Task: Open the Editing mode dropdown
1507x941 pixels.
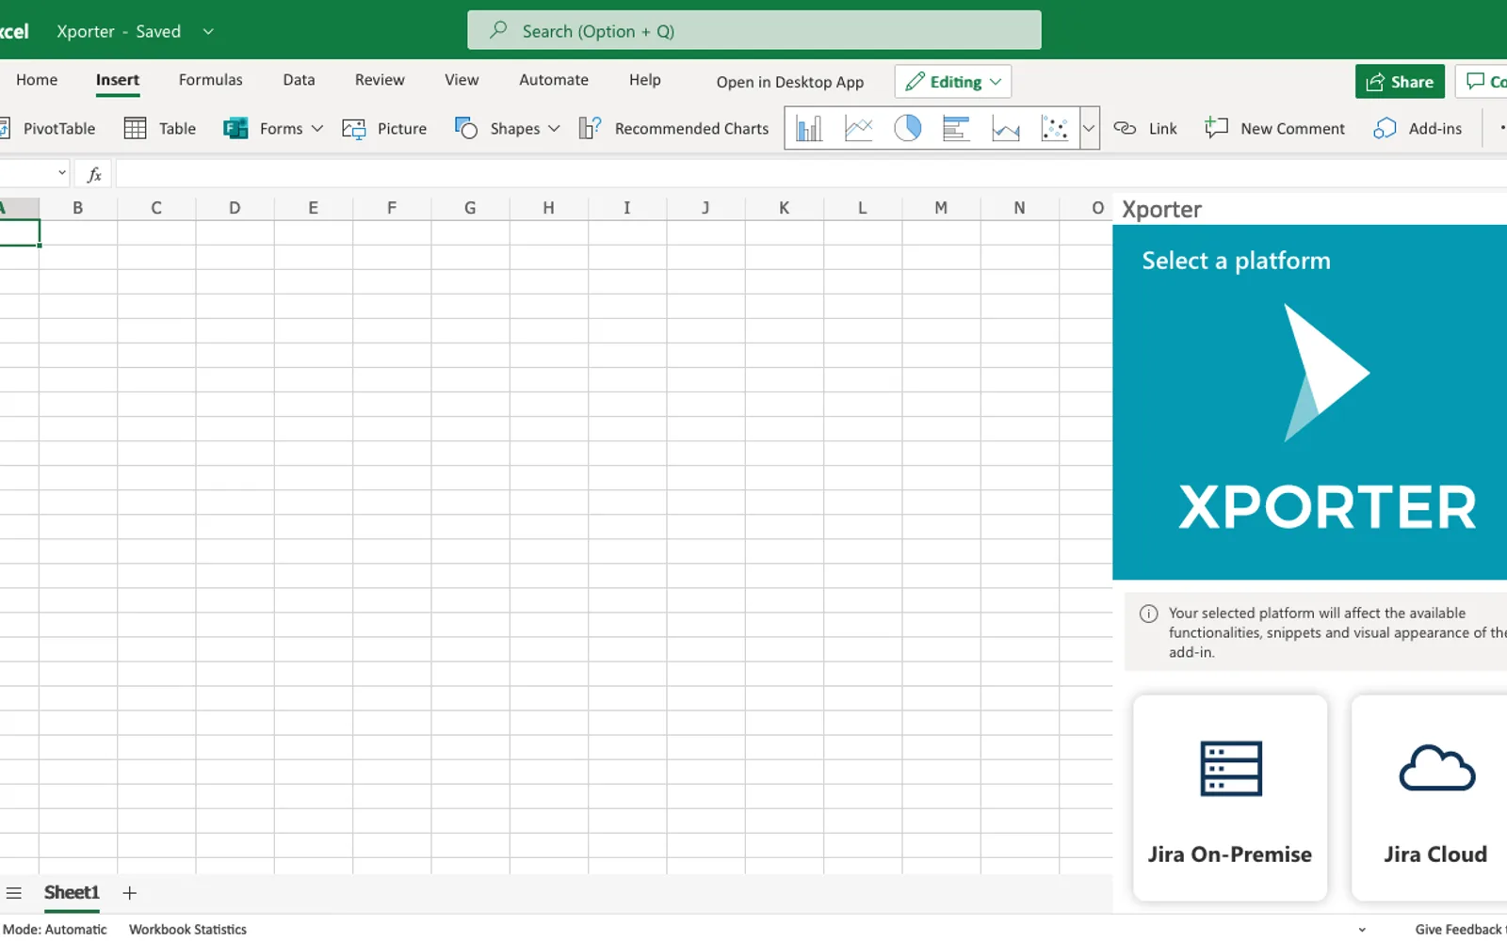Action: coord(953,82)
